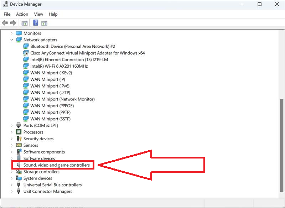285x208 pixels.
Task: Click the System devices icon
Action: click(19, 178)
